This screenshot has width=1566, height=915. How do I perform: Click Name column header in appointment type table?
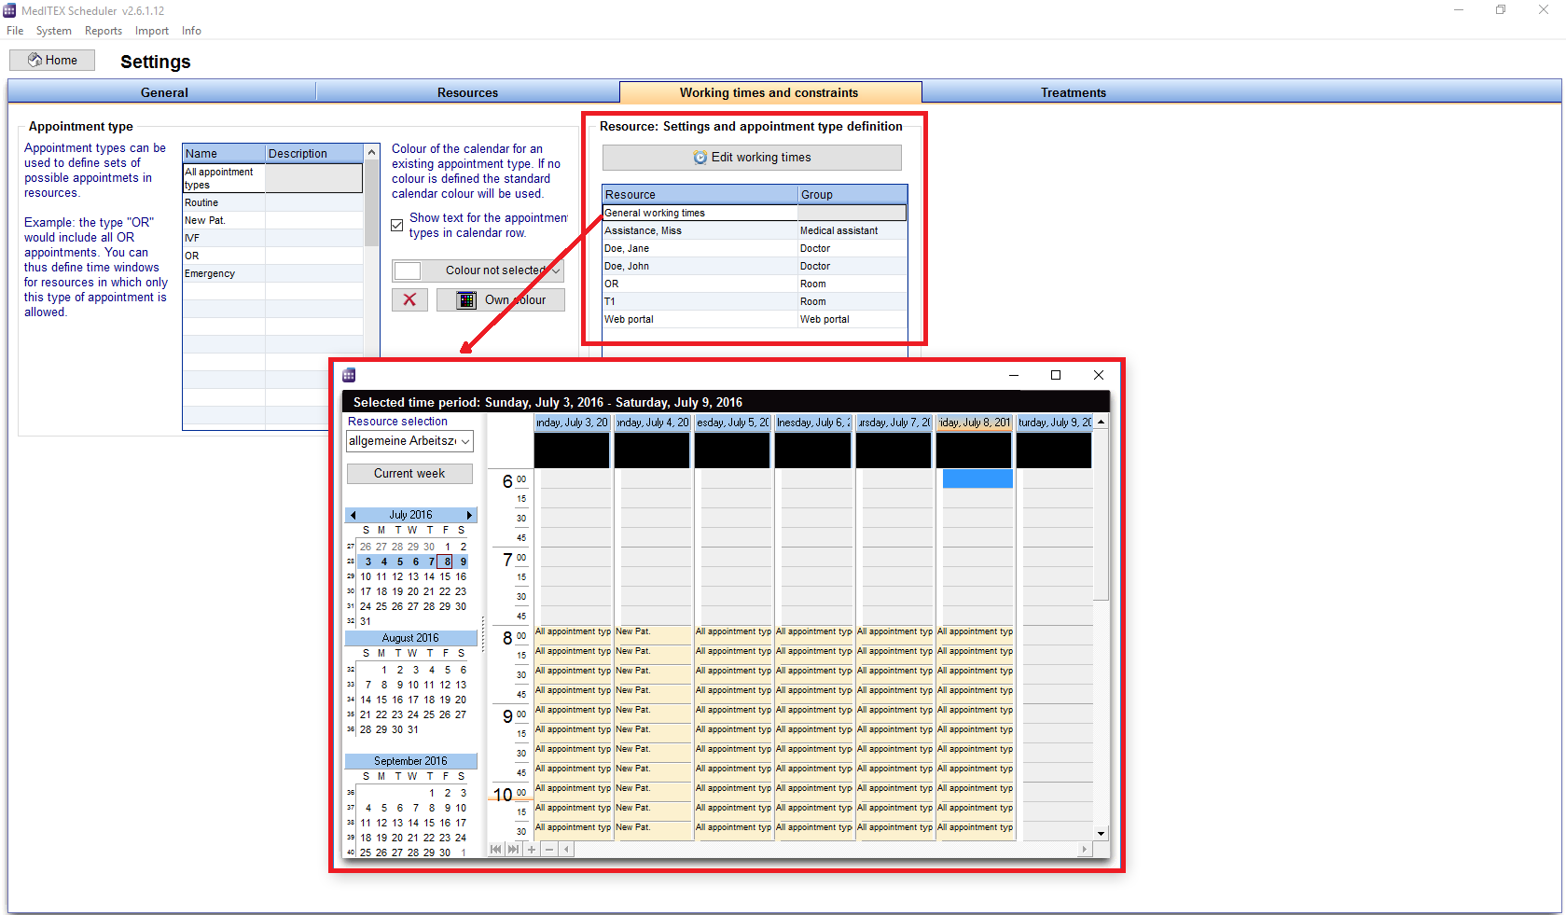(224, 153)
